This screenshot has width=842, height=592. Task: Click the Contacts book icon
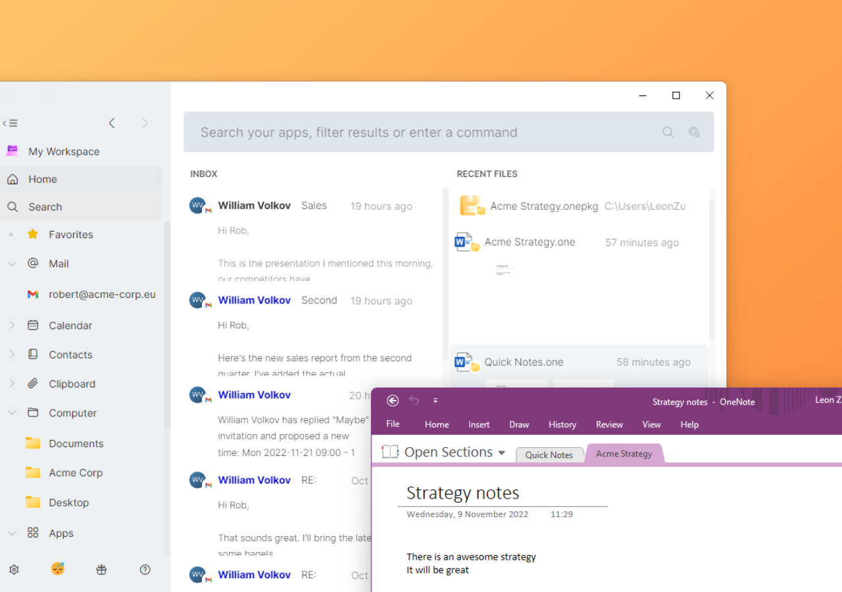[x=33, y=354]
